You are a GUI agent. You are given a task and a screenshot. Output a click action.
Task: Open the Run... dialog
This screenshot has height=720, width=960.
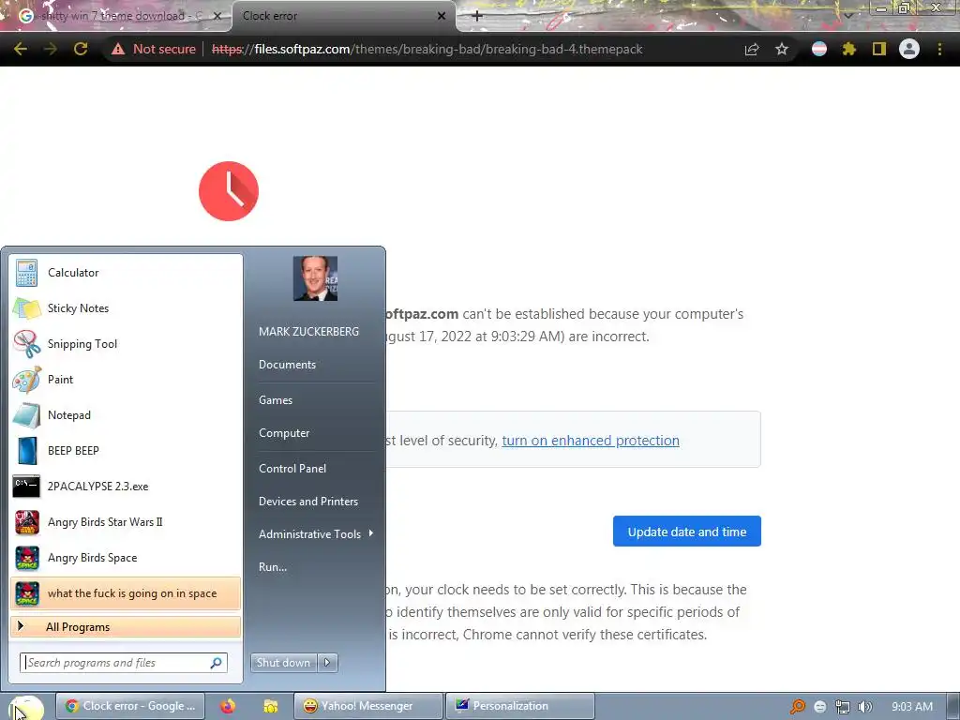273,567
